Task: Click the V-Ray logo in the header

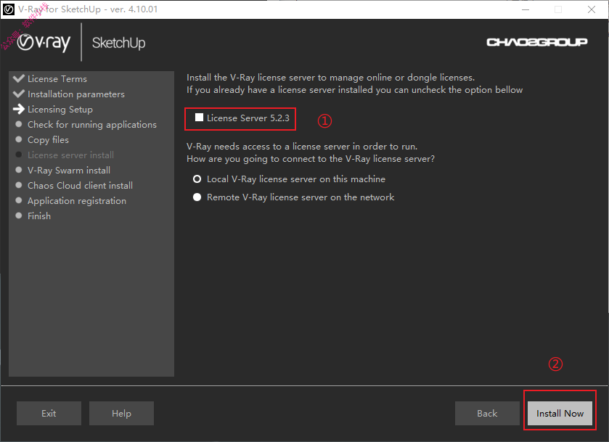Action: tap(44, 42)
